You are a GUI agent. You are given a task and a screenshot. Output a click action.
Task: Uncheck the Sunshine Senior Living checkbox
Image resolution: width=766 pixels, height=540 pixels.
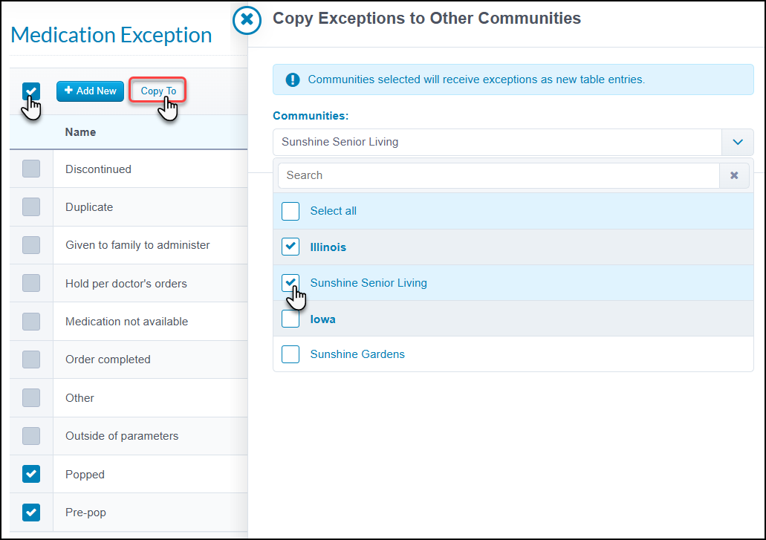[291, 283]
